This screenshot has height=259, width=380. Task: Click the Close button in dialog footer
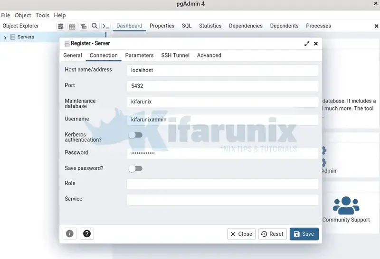tap(241, 234)
